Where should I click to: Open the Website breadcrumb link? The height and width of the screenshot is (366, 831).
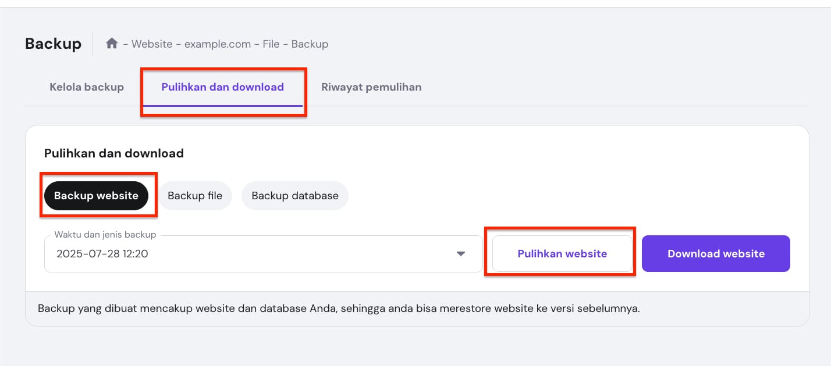(x=152, y=44)
